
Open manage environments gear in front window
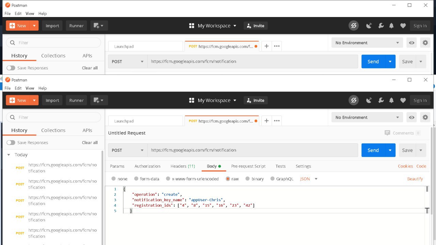click(x=425, y=117)
